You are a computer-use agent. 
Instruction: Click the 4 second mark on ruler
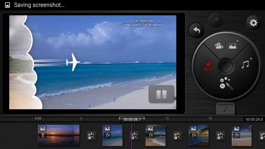coord(81,118)
